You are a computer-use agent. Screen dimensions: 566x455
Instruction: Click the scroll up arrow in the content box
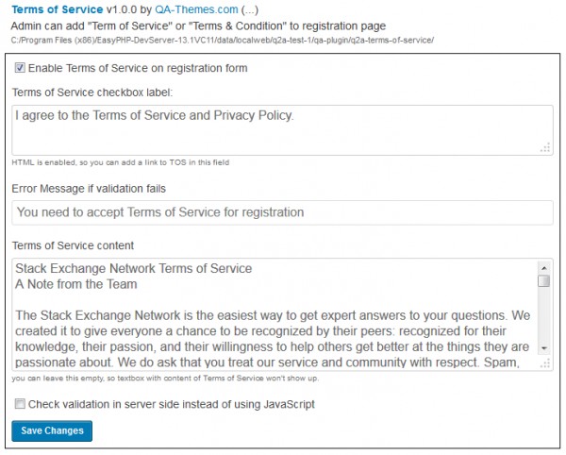point(543,268)
